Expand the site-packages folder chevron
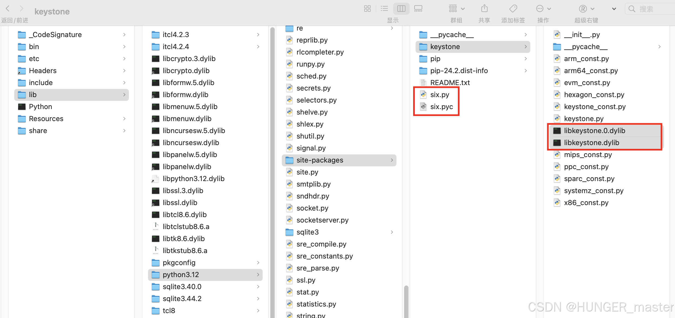675x318 pixels. (x=392, y=160)
